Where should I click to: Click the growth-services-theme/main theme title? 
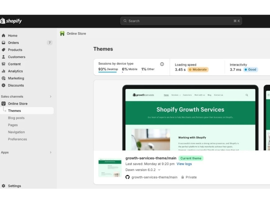151,158
